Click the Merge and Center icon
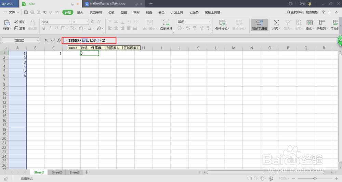Viewport: 342px width, 182px height. pyautogui.click(x=150, y=23)
